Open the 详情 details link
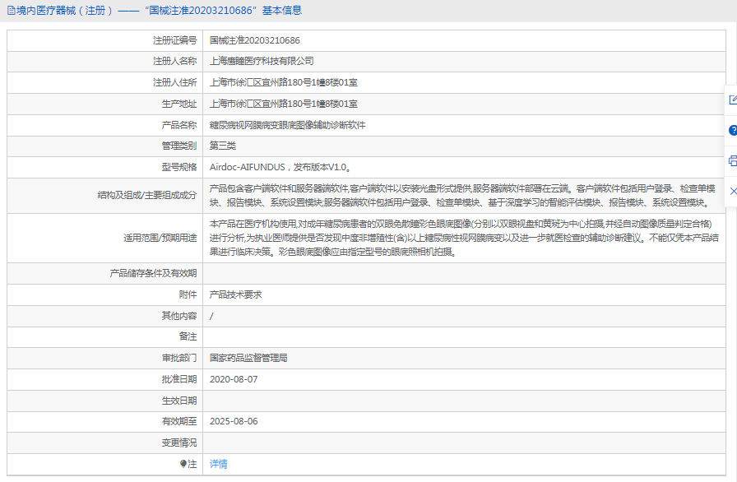 click(218, 464)
